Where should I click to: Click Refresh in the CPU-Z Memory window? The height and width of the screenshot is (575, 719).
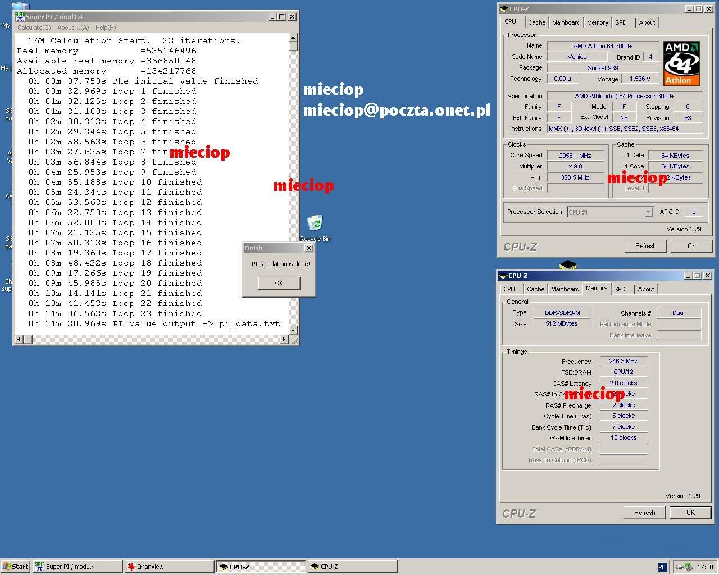[644, 513]
